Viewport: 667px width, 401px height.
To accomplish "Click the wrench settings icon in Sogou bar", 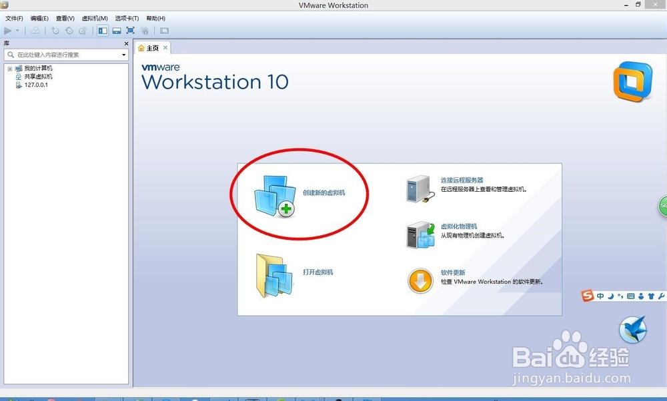I will [x=661, y=296].
